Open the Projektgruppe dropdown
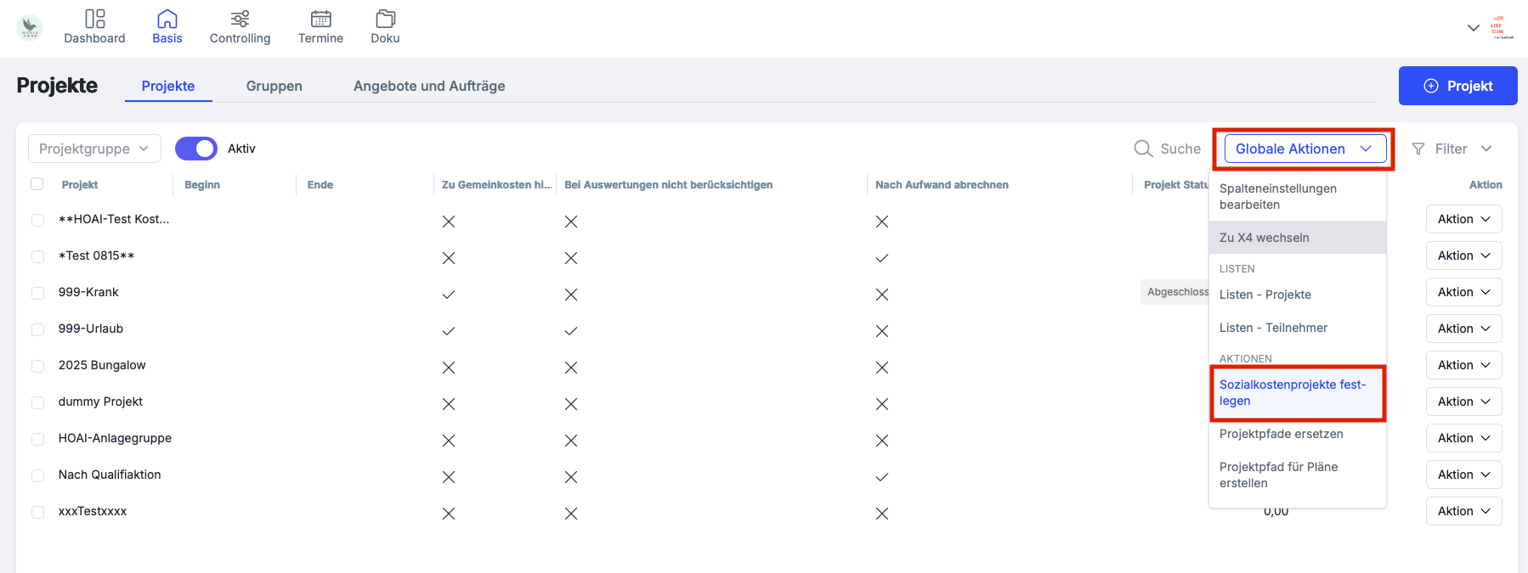This screenshot has height=573, width=1528. (x=93, y=149)
